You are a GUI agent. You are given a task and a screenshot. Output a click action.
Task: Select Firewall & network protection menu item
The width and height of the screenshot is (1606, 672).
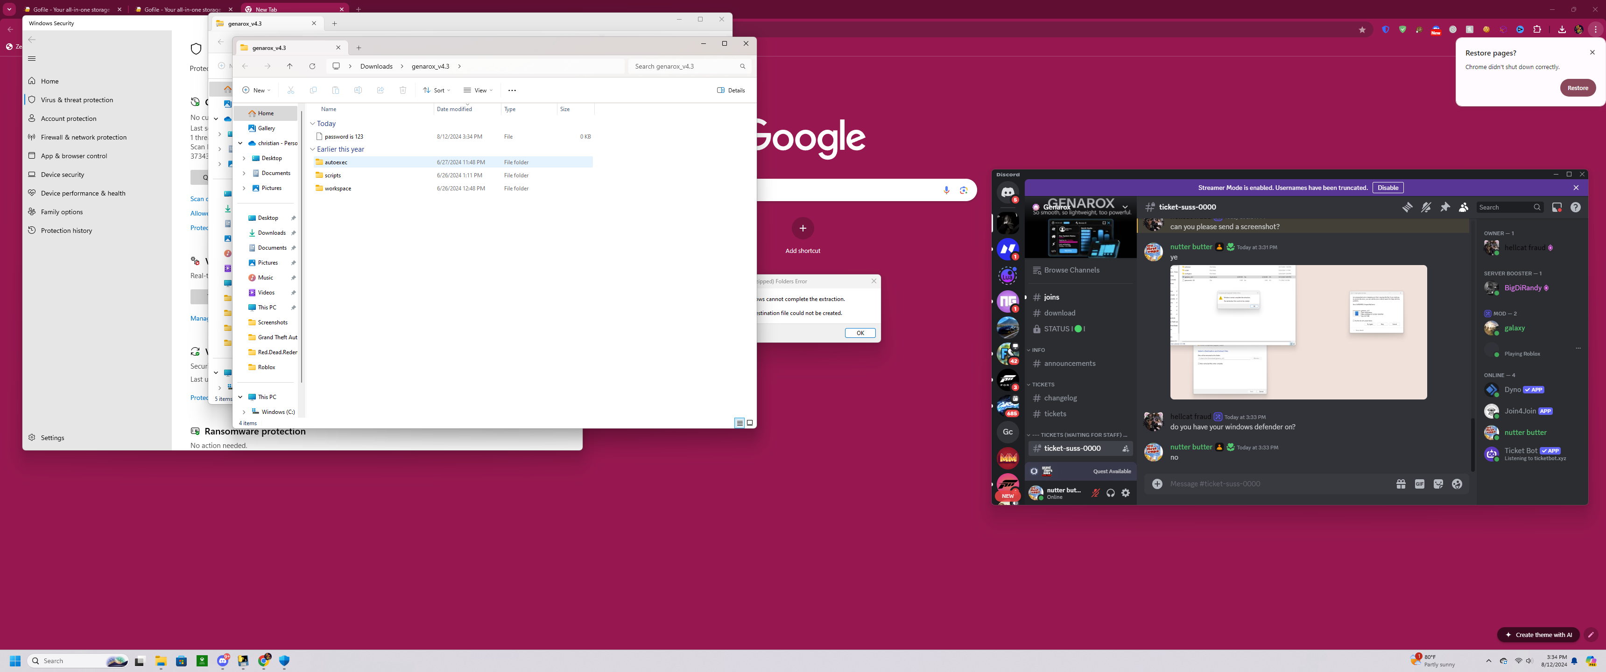pos(84,137)
